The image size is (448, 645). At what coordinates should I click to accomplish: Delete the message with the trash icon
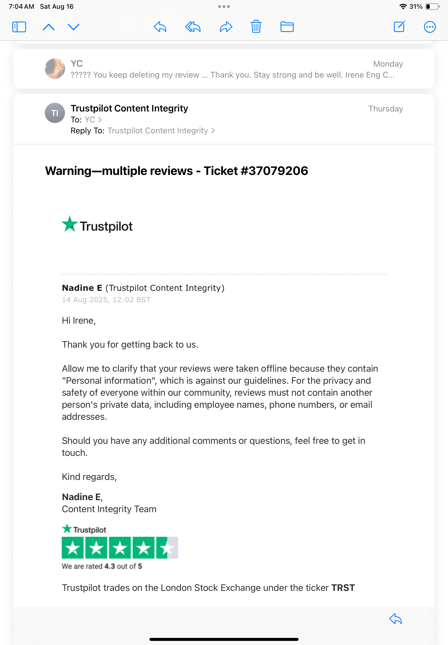click(x=256, y=27)
